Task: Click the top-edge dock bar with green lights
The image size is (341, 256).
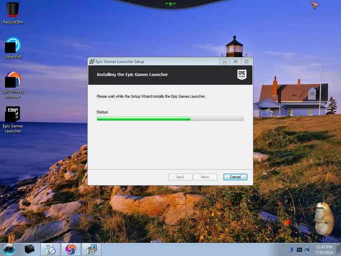Action: pyautogui.click(x=170, y=4)
